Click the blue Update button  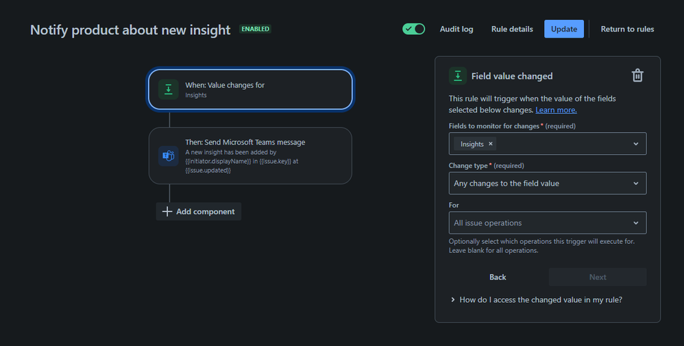pyautogui.click(x=563, y=29)
